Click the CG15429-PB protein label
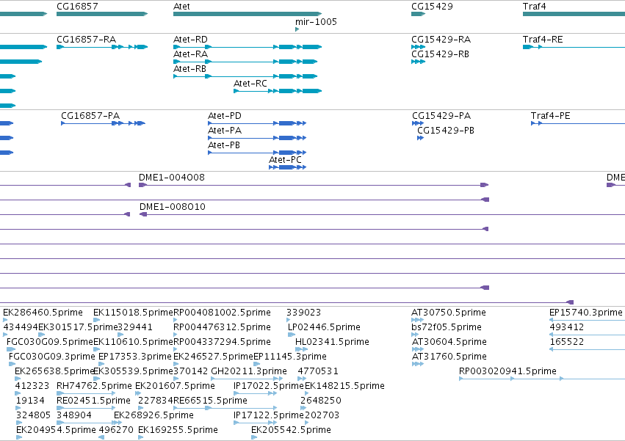The height and width of the screenshot is (441, 625). pos(446,131)
